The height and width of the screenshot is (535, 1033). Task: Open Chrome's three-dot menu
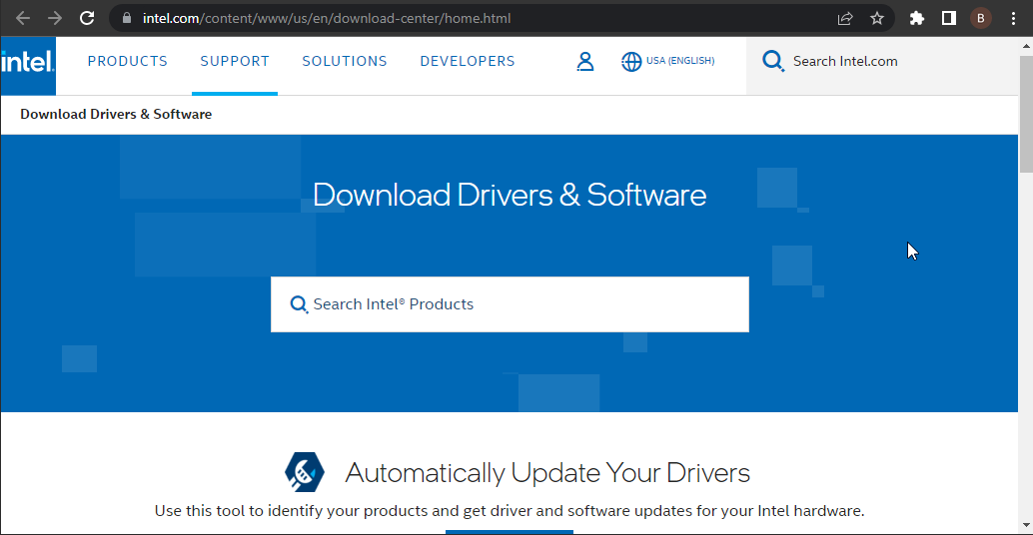point(1014,18)
